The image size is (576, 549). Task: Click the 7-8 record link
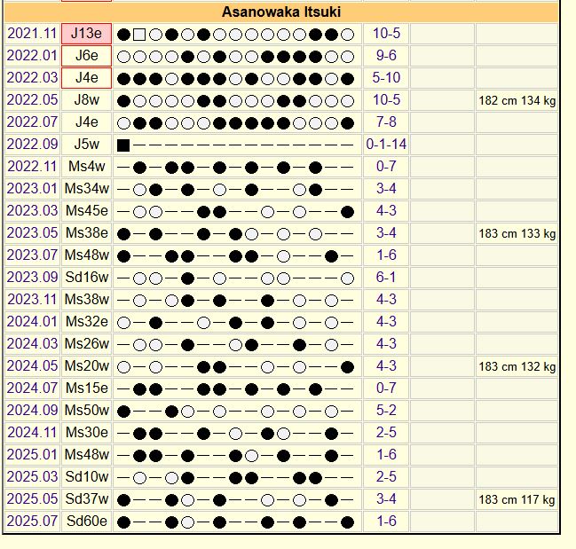click(386, 122)
